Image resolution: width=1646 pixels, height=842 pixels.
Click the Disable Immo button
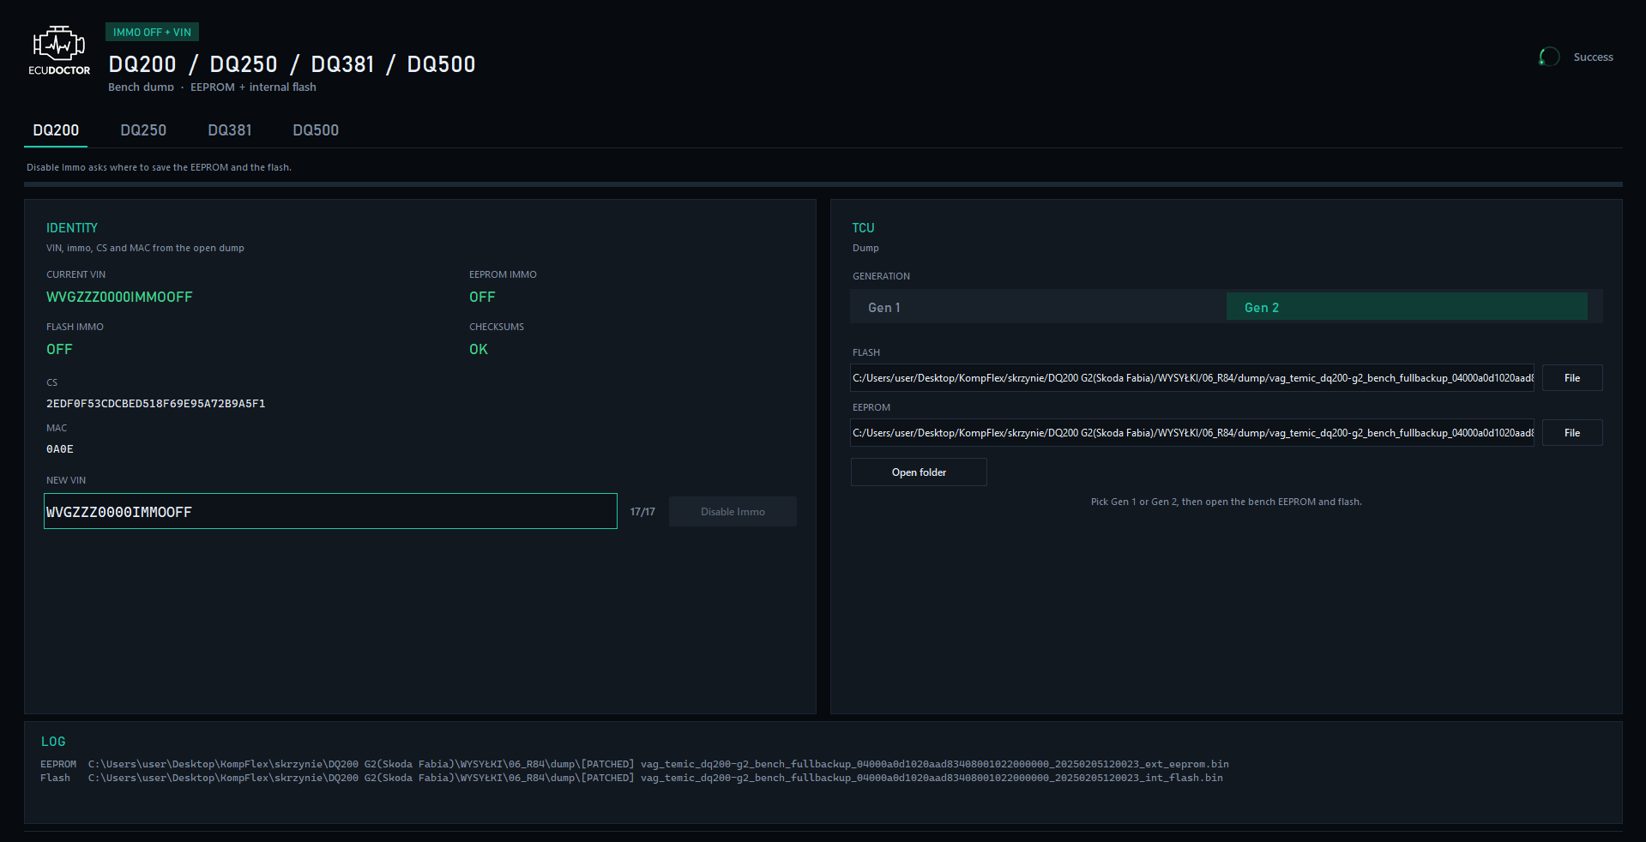[733, 512]
